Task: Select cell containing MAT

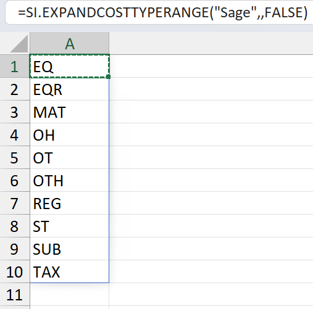Action: tap(70, 112)
